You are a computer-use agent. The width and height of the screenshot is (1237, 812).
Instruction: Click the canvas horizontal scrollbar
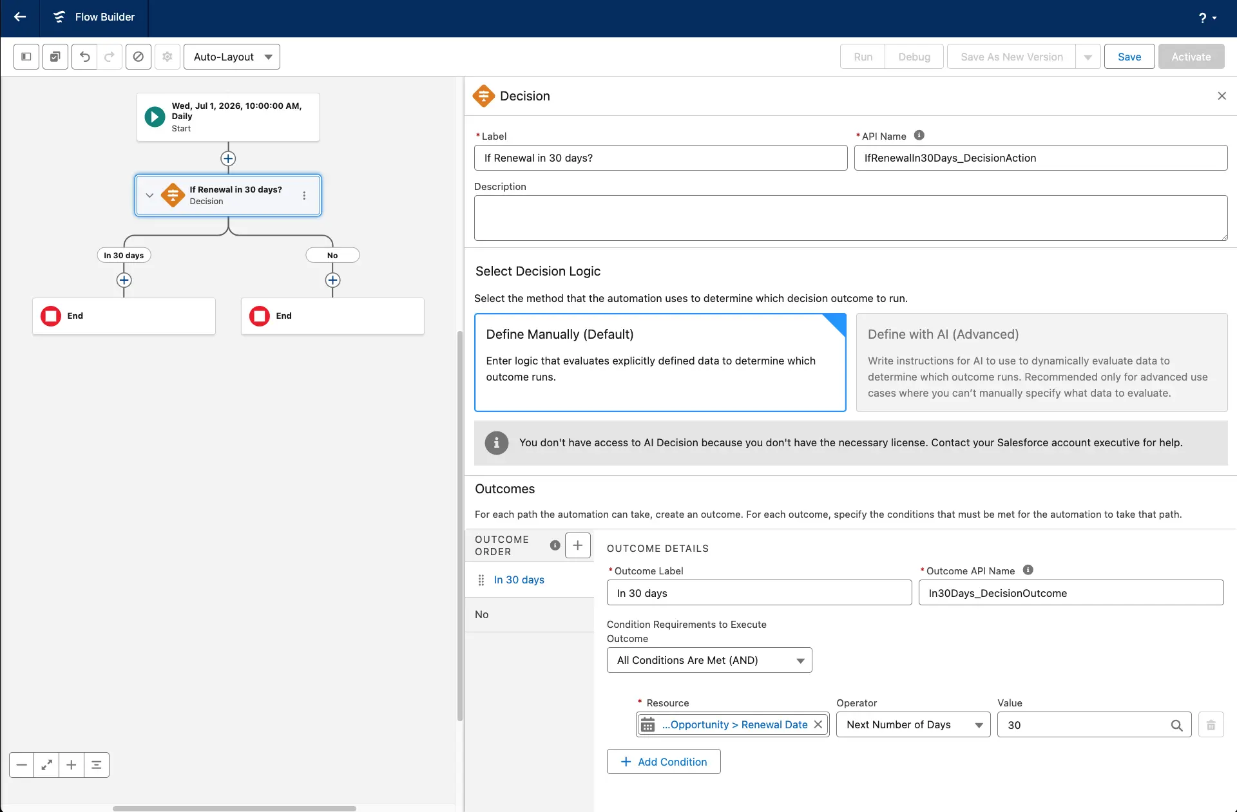(235, 809)
